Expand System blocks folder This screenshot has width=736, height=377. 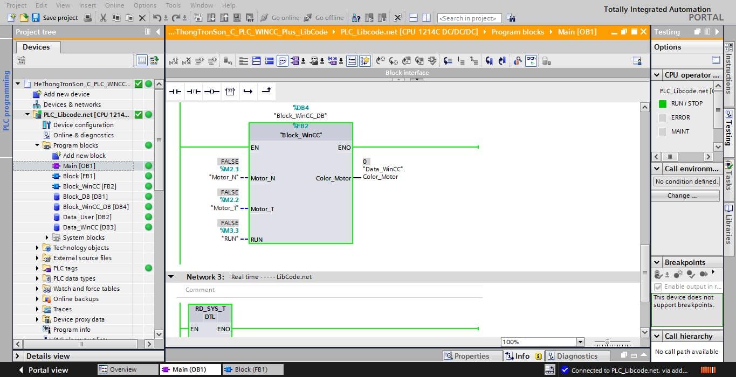47,238
